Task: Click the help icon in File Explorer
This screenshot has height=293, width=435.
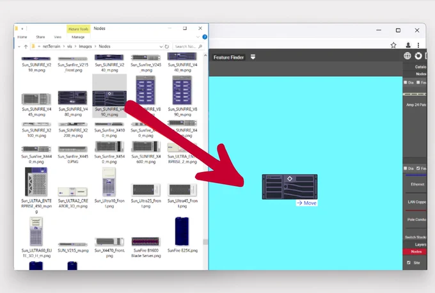Action: 205,37
